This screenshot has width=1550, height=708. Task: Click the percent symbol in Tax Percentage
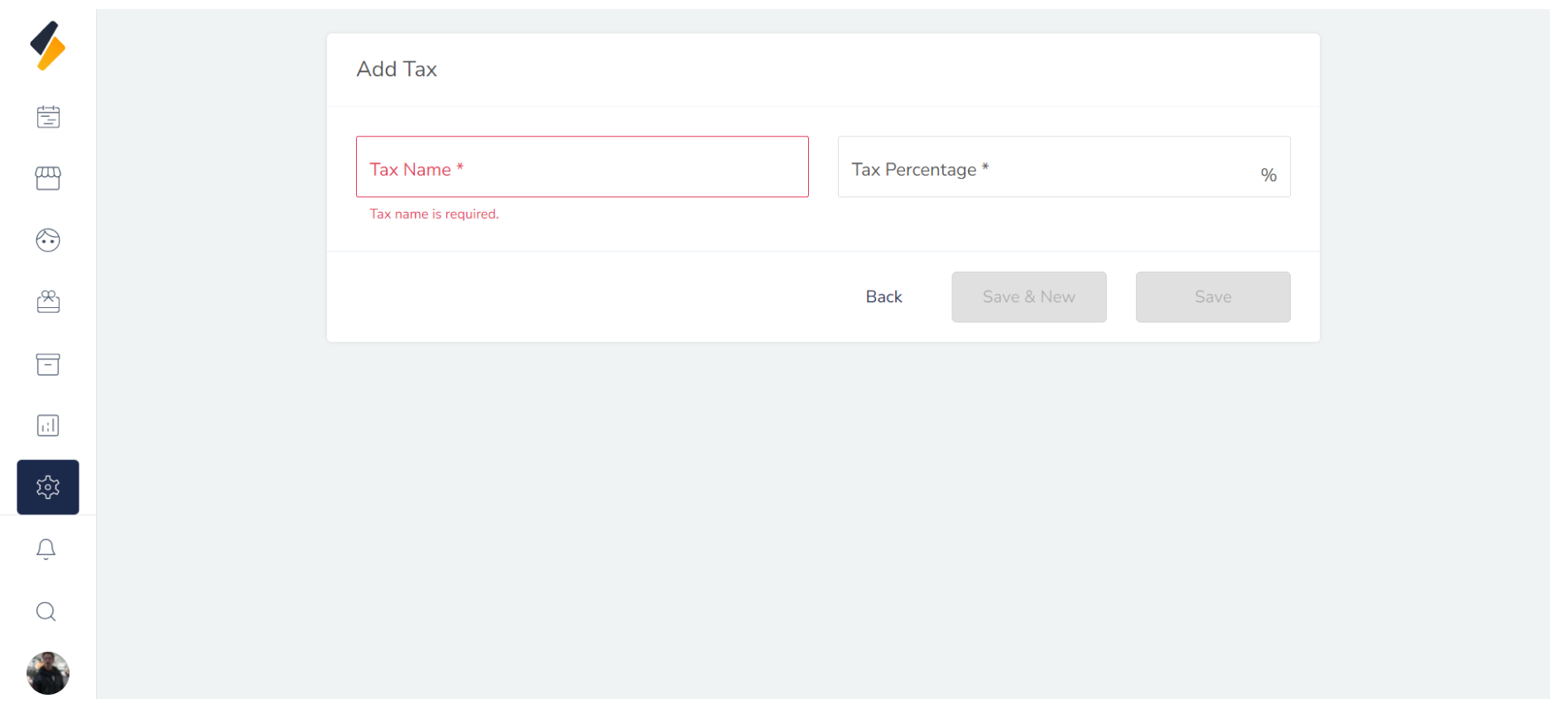[1268, 175]
